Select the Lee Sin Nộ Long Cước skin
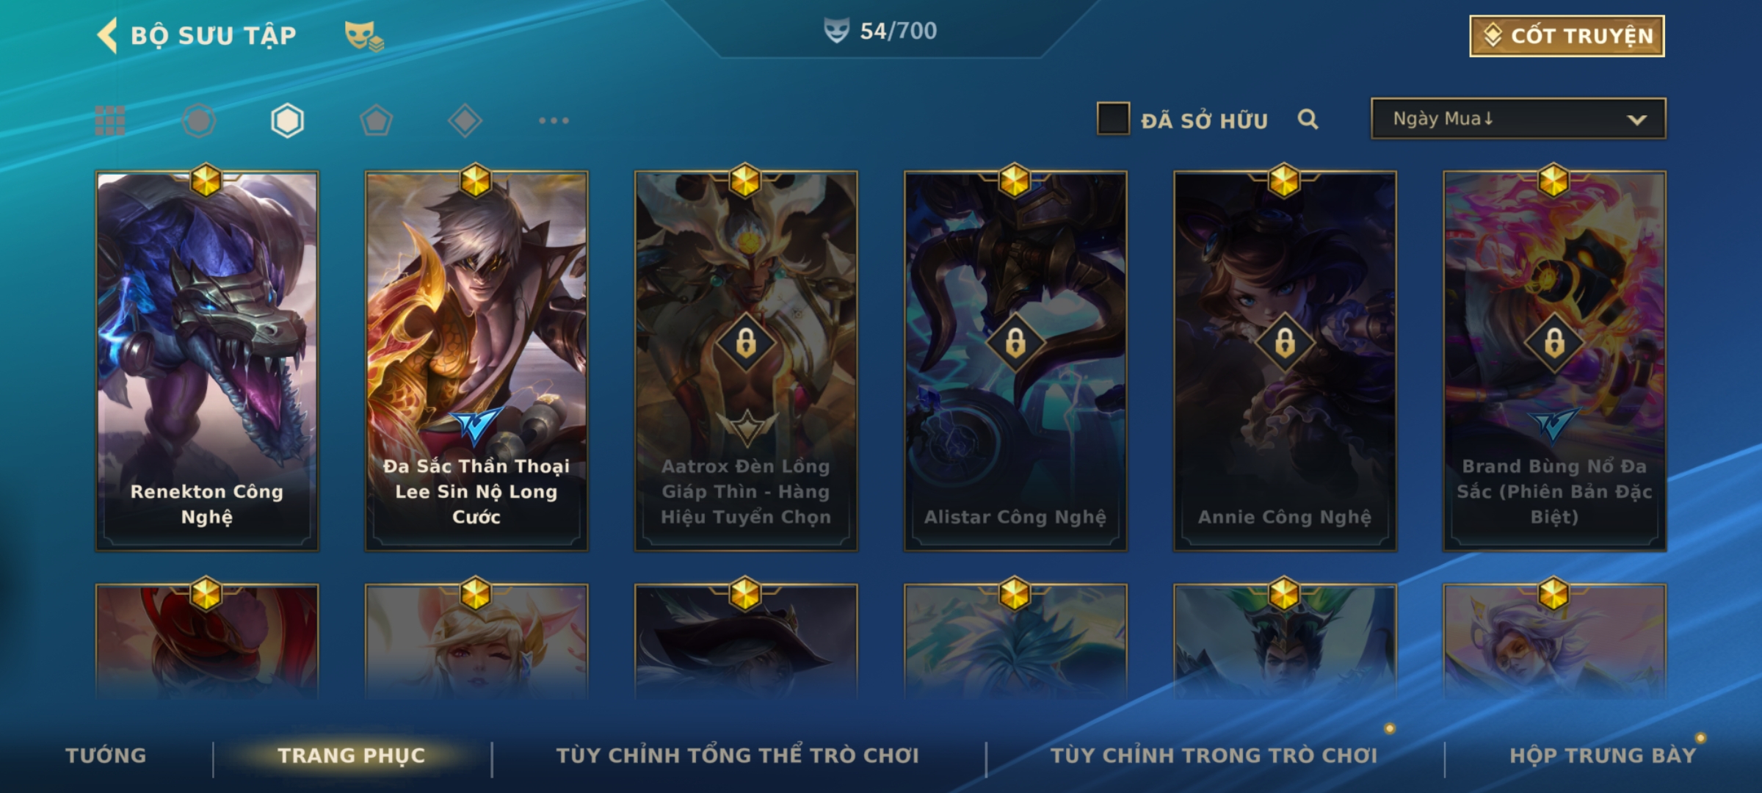 (x=476, y=361)
